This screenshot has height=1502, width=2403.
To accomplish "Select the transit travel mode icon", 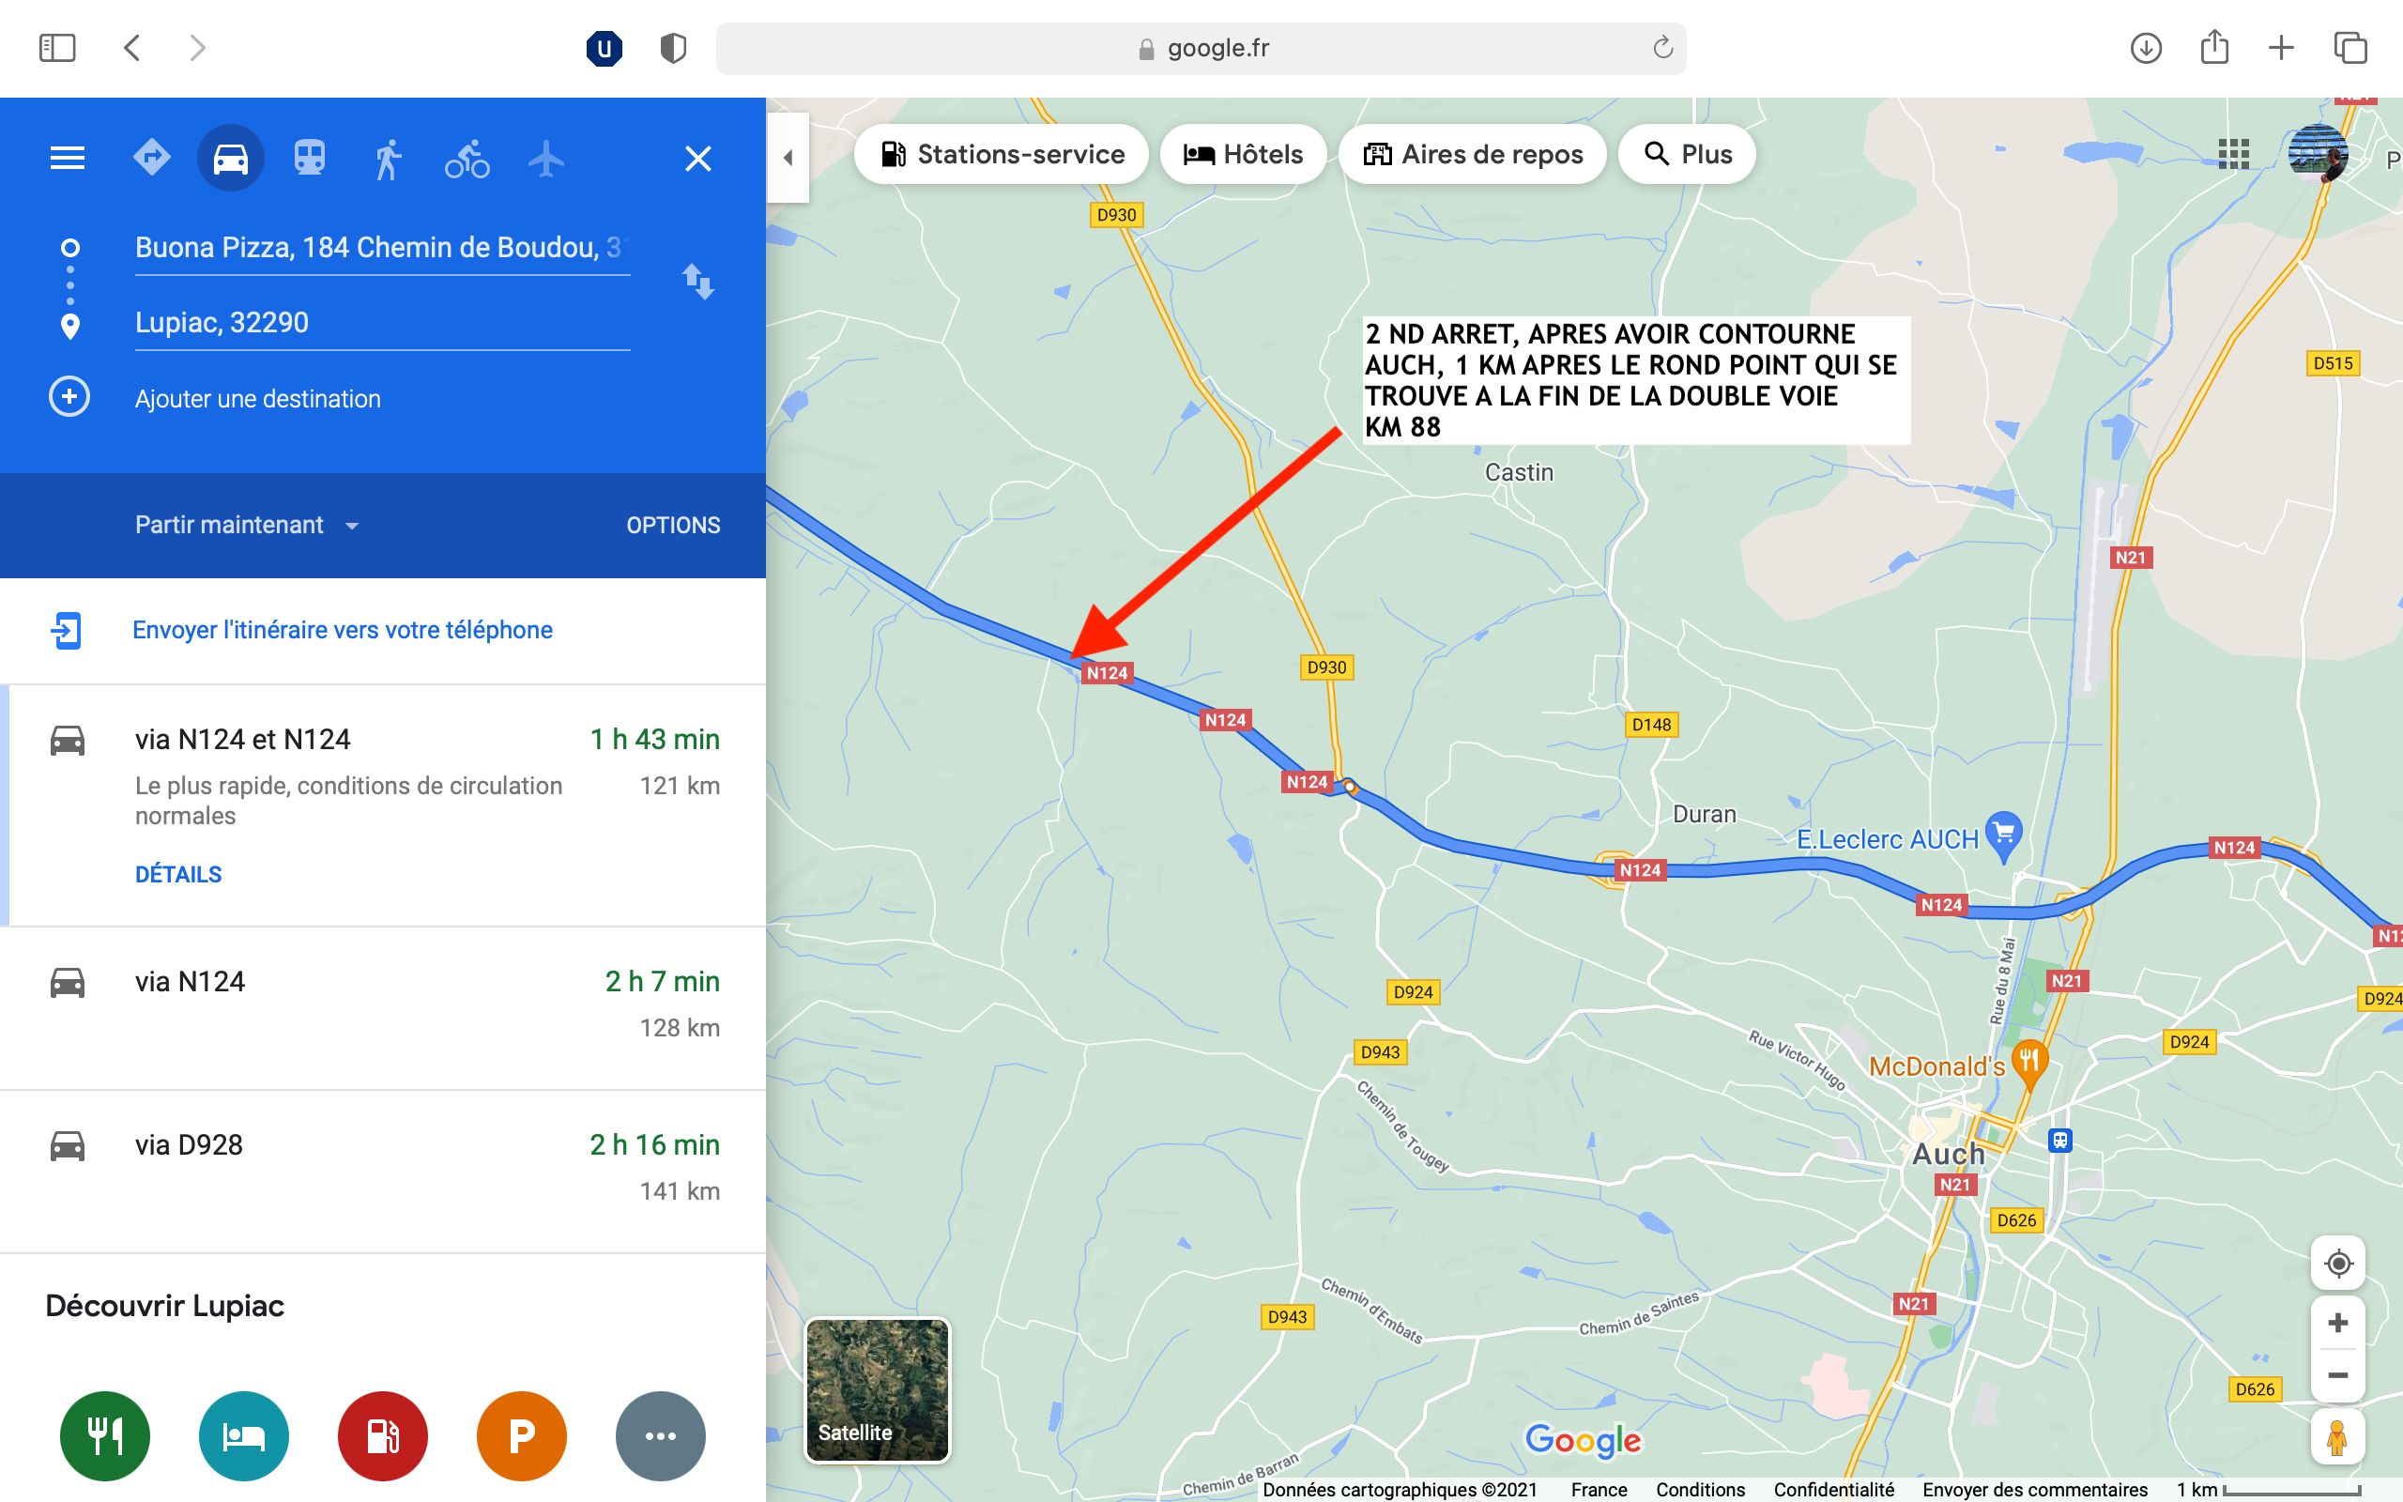I will point(309,158).
